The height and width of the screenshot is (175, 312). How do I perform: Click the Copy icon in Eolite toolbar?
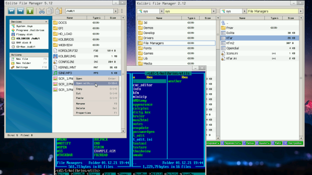point(50,11)
